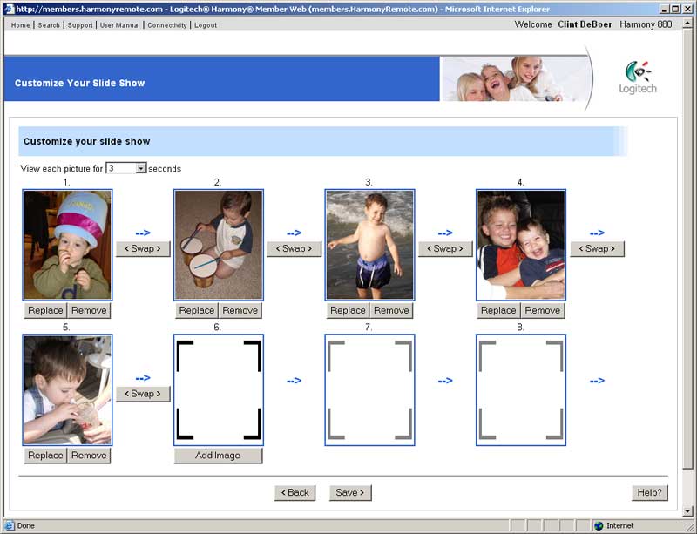The image size is (697, 534).
Task: Select empty slide placeholder number 8
Action: (x=521, y=389)
